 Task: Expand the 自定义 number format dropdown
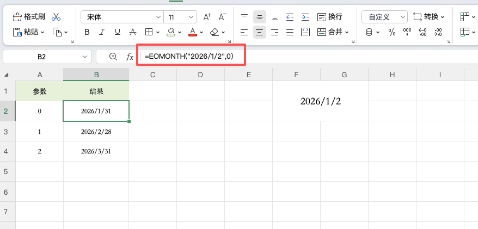pyautogui.click(x=384, y=17)
